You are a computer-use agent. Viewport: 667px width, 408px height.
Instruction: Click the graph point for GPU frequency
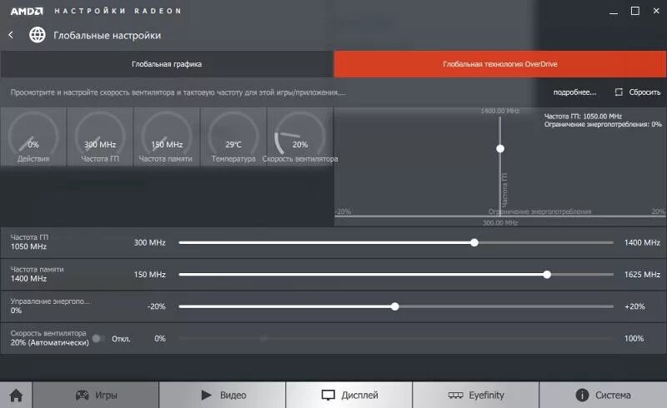500,148
